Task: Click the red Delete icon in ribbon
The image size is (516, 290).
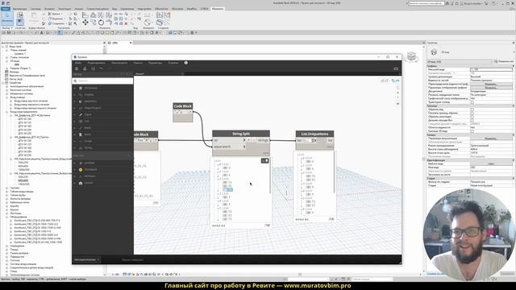Action: 126,23
